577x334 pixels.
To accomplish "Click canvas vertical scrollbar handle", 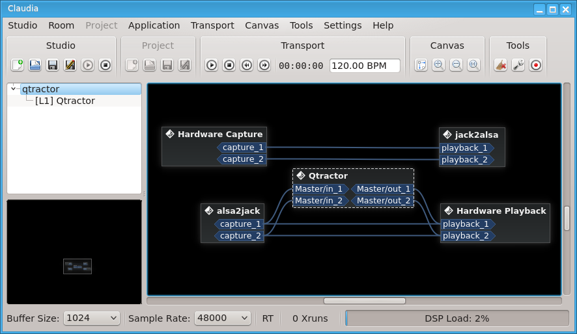I will (x=567, y=218).
